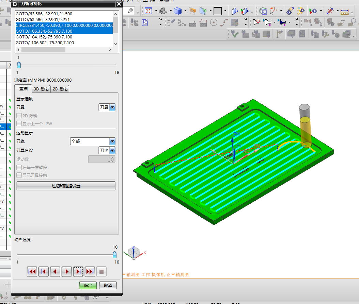Click the streamline curve icon
359x304 pixels.
point(224,22)
